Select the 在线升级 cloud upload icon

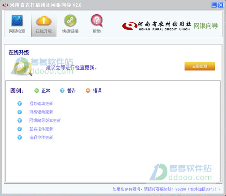click(44, 20)
